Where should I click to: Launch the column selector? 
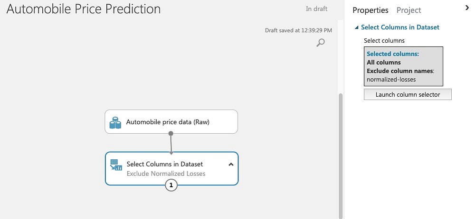pyautogui.click(x=408, y=94)
